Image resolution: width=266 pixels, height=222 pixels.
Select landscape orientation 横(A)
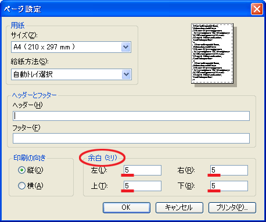tap(31, 185)
